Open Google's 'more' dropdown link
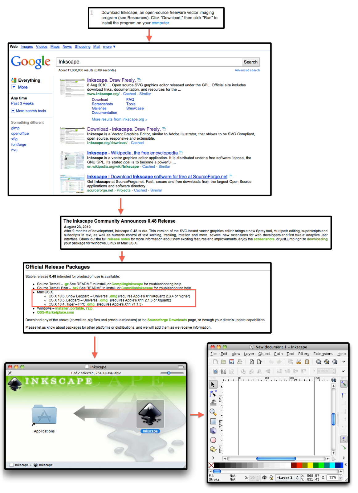This screenshot has width=358, height=493. click(109, 47)
